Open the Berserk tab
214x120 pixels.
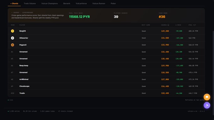(67, 3)
